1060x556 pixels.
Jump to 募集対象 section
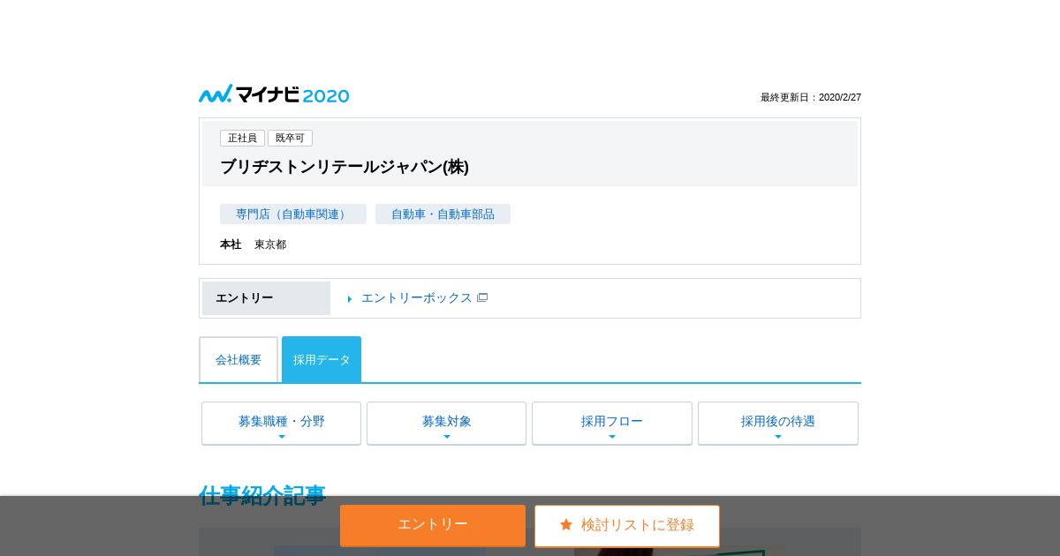(446, 423)
